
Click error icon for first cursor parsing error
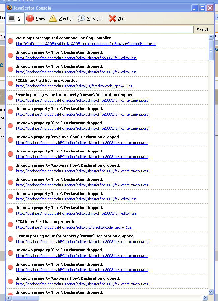(x=10, y=98)
